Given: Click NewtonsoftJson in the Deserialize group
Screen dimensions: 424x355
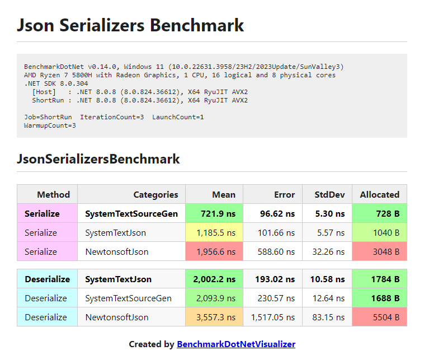Looking at the screenshot, I should (x=131, y=317).
